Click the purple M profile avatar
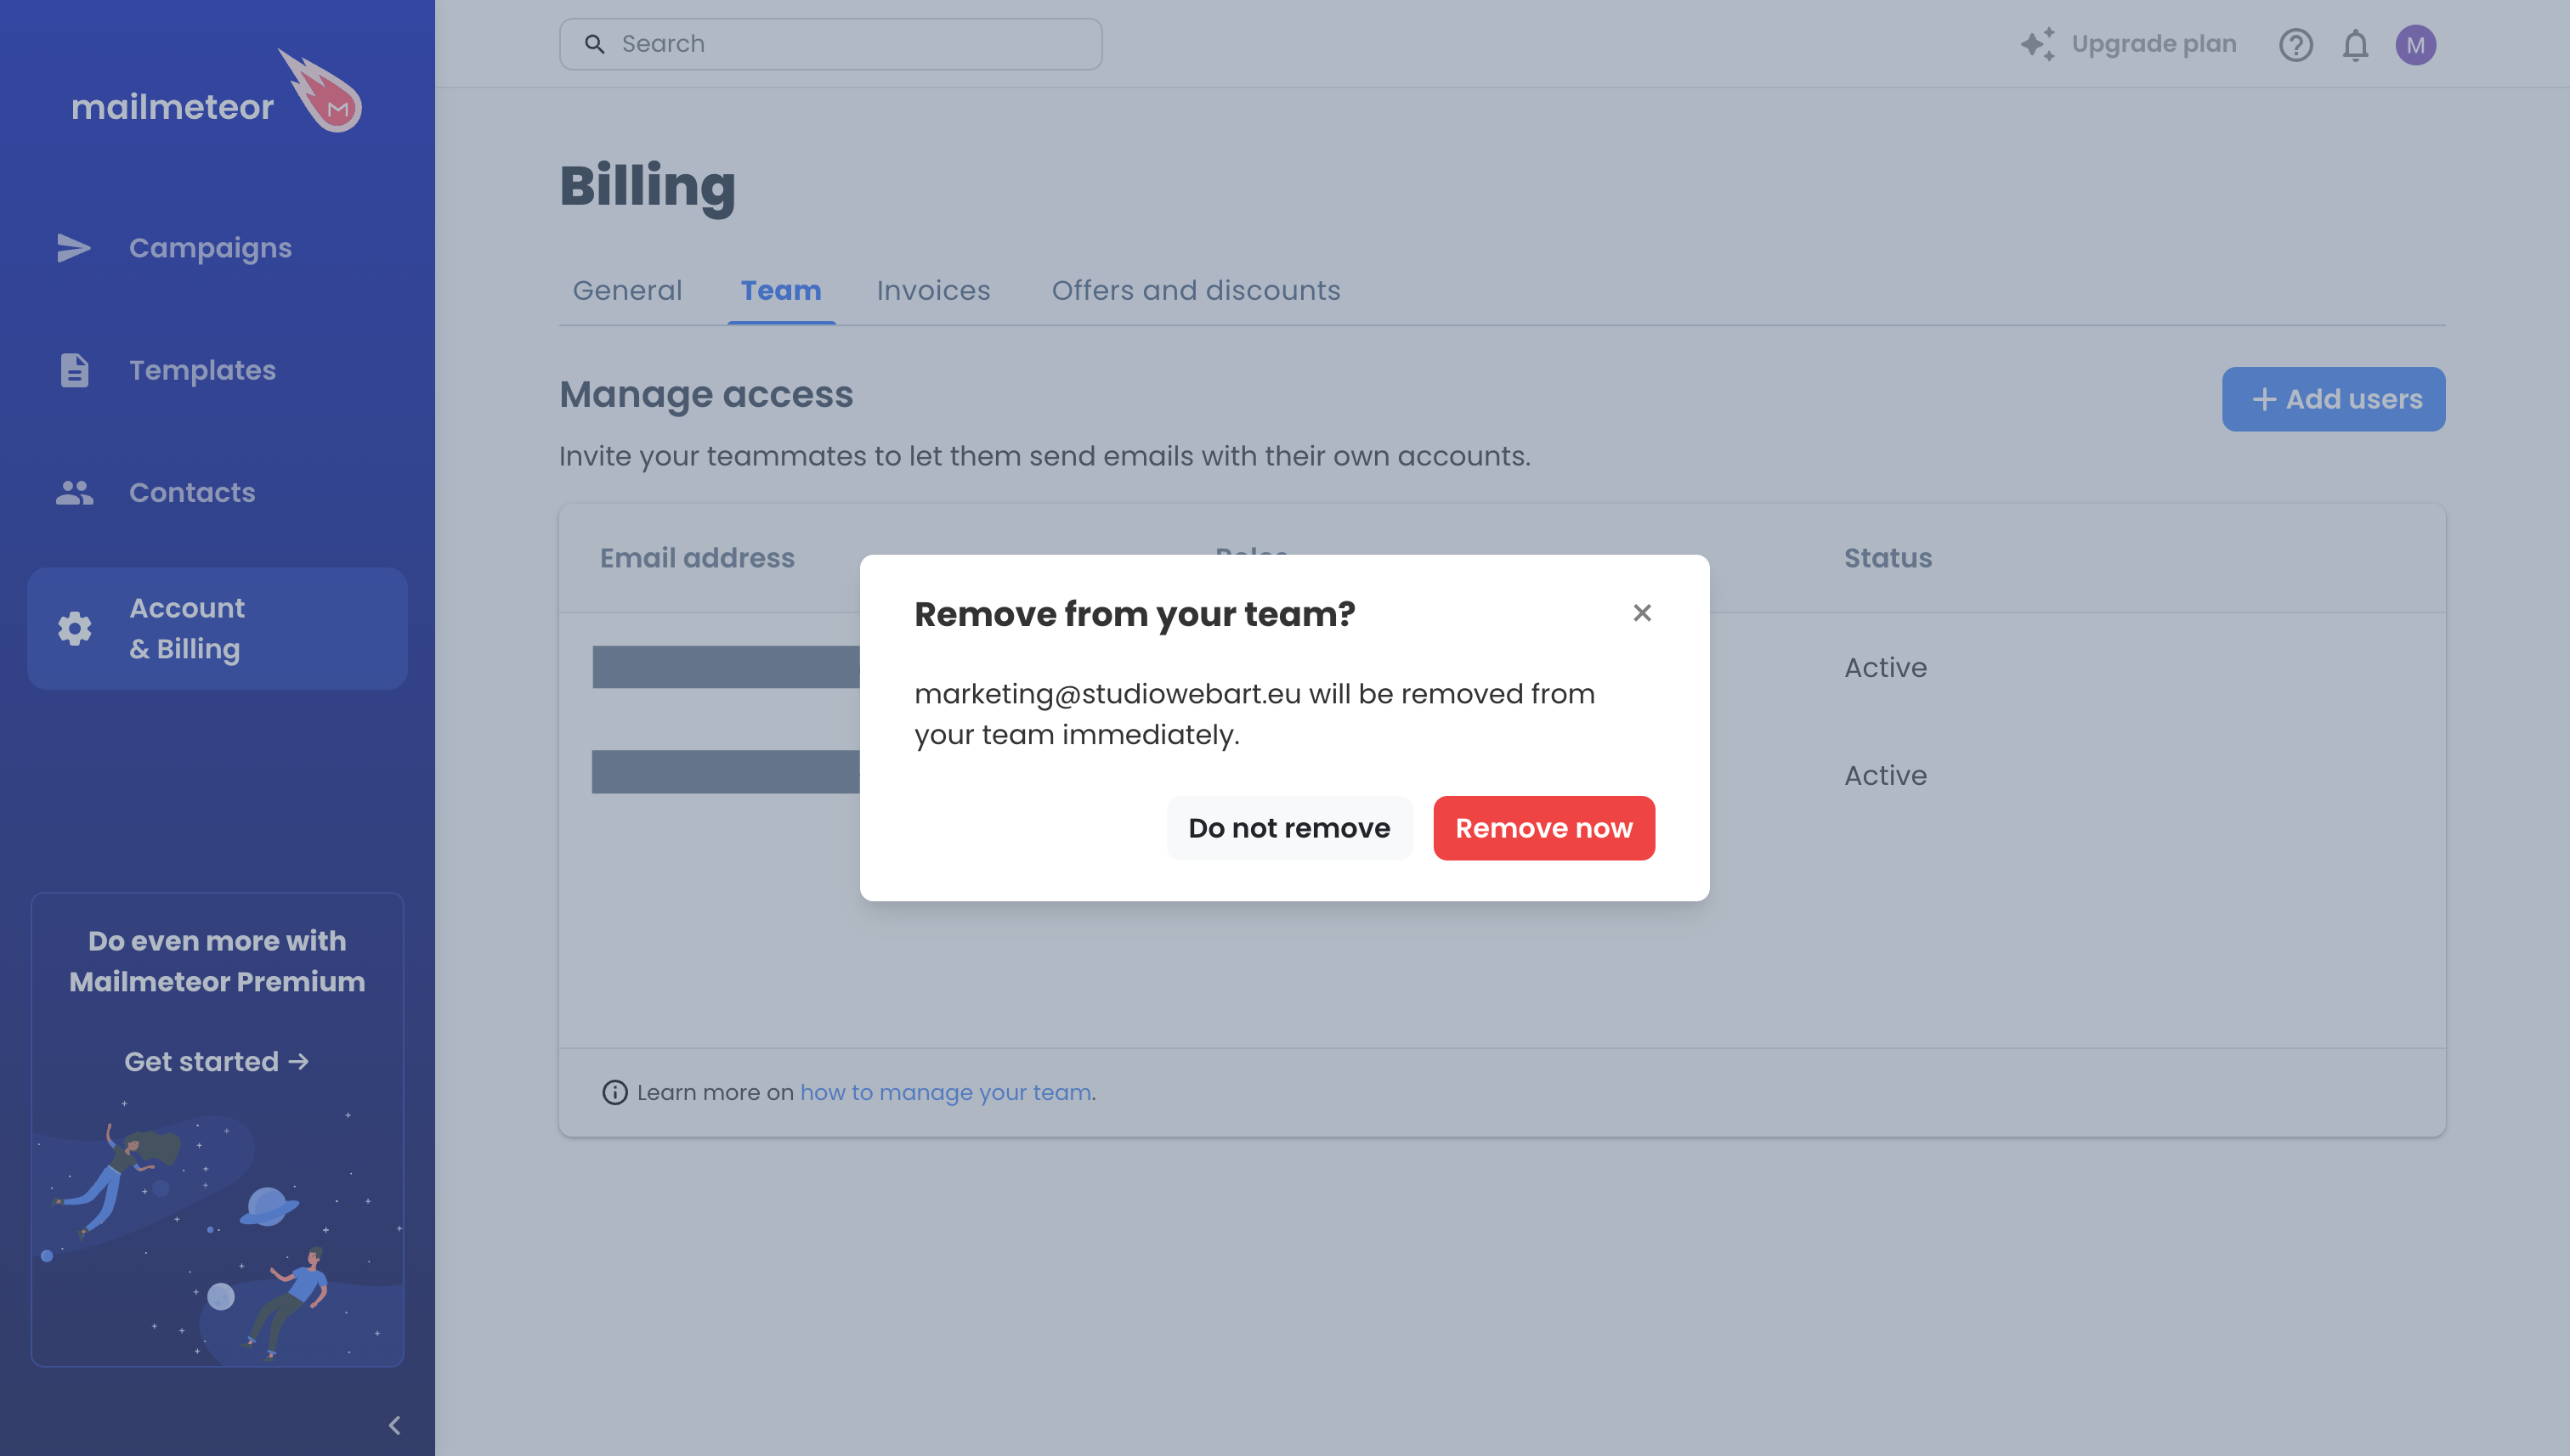 [x=2415, y=45]
